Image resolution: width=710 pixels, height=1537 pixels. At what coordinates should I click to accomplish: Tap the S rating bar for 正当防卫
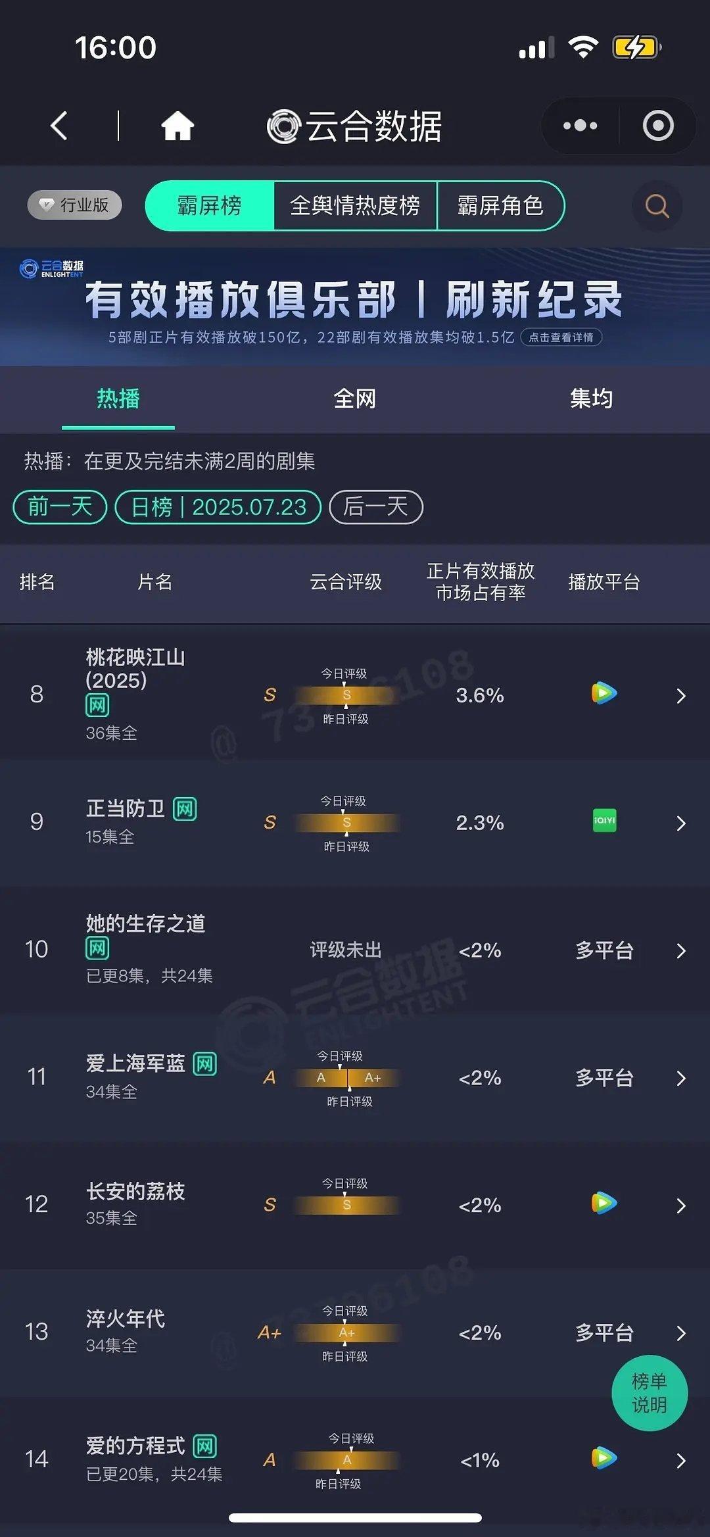point(346,823)
